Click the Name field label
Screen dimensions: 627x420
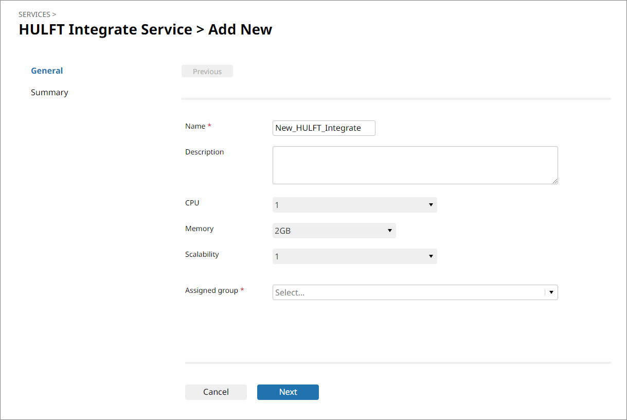195,126
